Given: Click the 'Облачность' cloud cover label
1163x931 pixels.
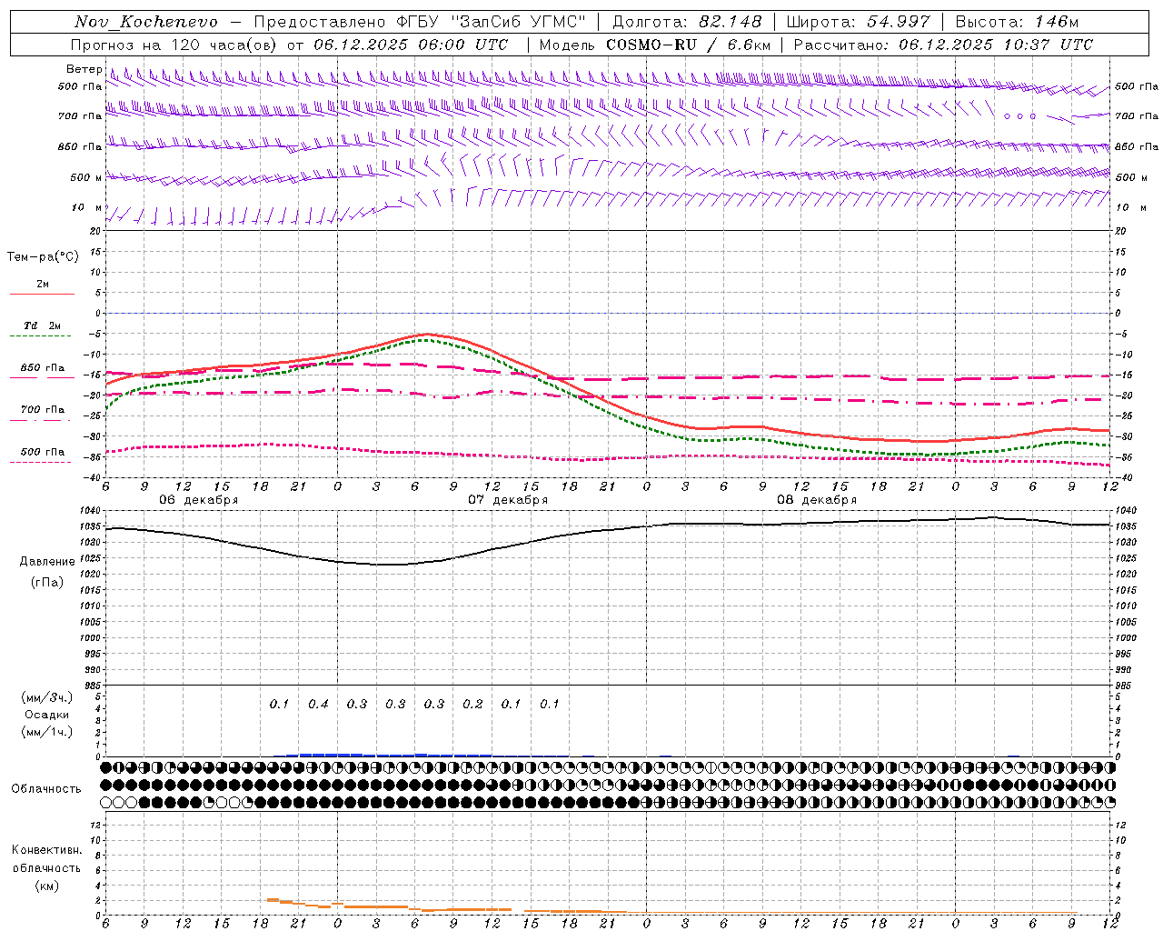Looking at the screenshot, I should 46,789.
